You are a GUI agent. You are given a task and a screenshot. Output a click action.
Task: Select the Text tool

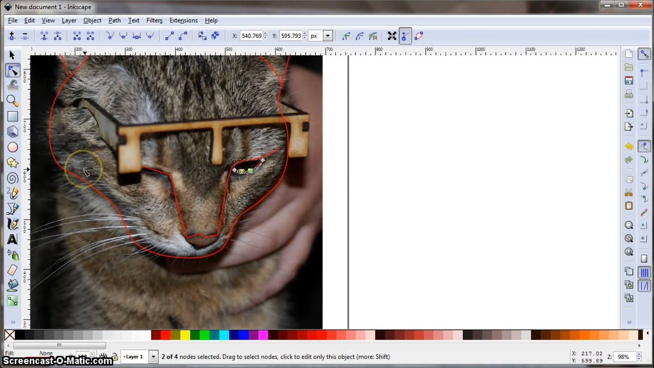(12, 239)
